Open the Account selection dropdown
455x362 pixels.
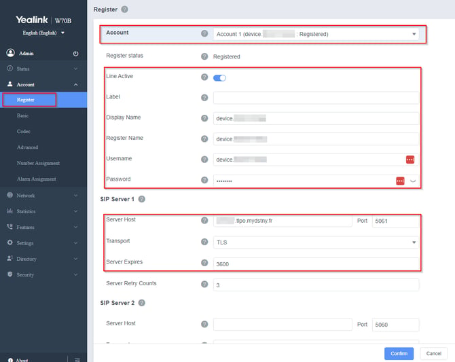[x=316, y=34]
